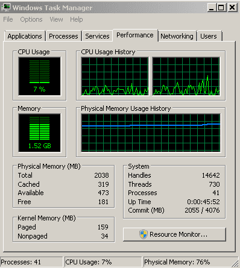This screenshot has width=240, height=268.
Task: Switch to the Networking tab
Action: point(177,36)
